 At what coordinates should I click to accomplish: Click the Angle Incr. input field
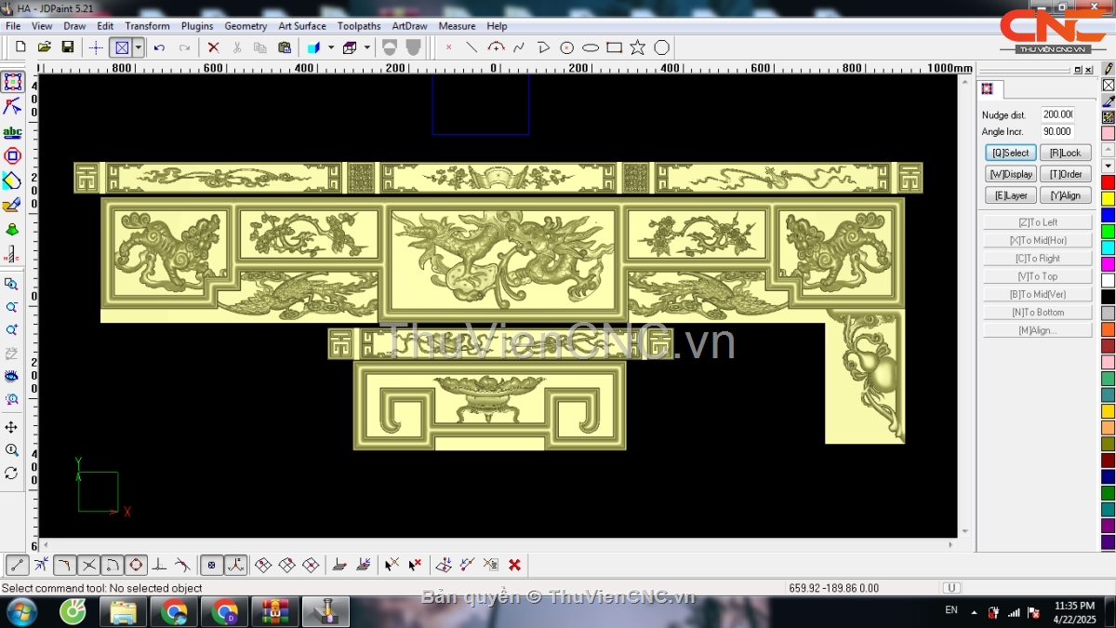(1057, 132)
